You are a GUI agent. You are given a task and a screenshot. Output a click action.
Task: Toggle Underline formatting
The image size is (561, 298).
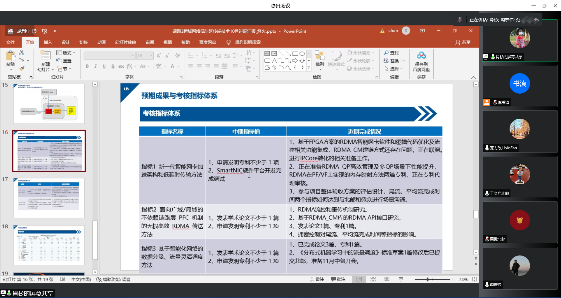(104, 66)
